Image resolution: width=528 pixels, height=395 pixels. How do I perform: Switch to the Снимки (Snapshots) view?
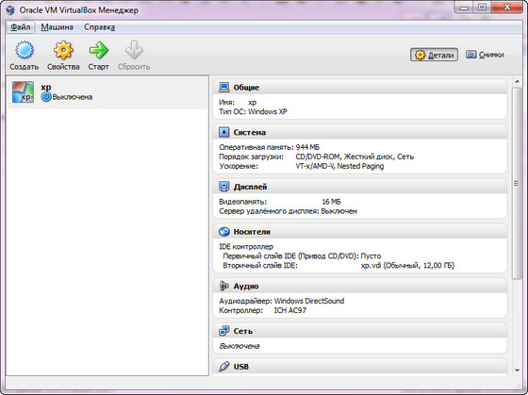click(485, 55)
